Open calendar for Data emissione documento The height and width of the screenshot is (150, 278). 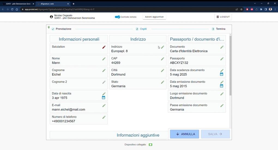click(222, 86)
